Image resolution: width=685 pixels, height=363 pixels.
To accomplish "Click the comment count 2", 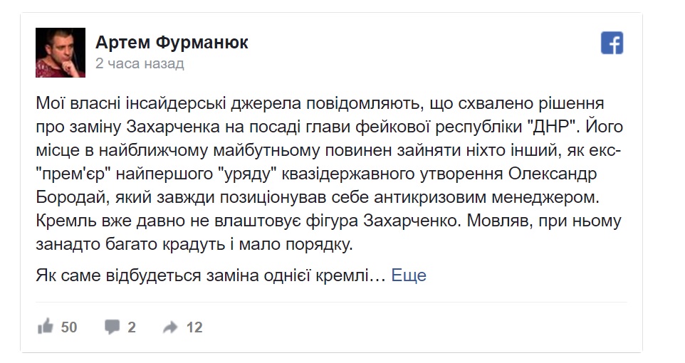I will click(x=132, y=327).
